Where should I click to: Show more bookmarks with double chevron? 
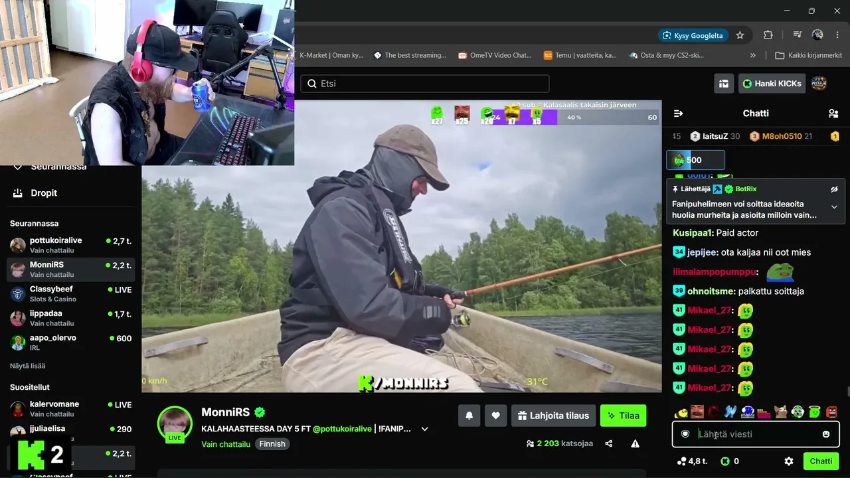[x=752, y=55]
